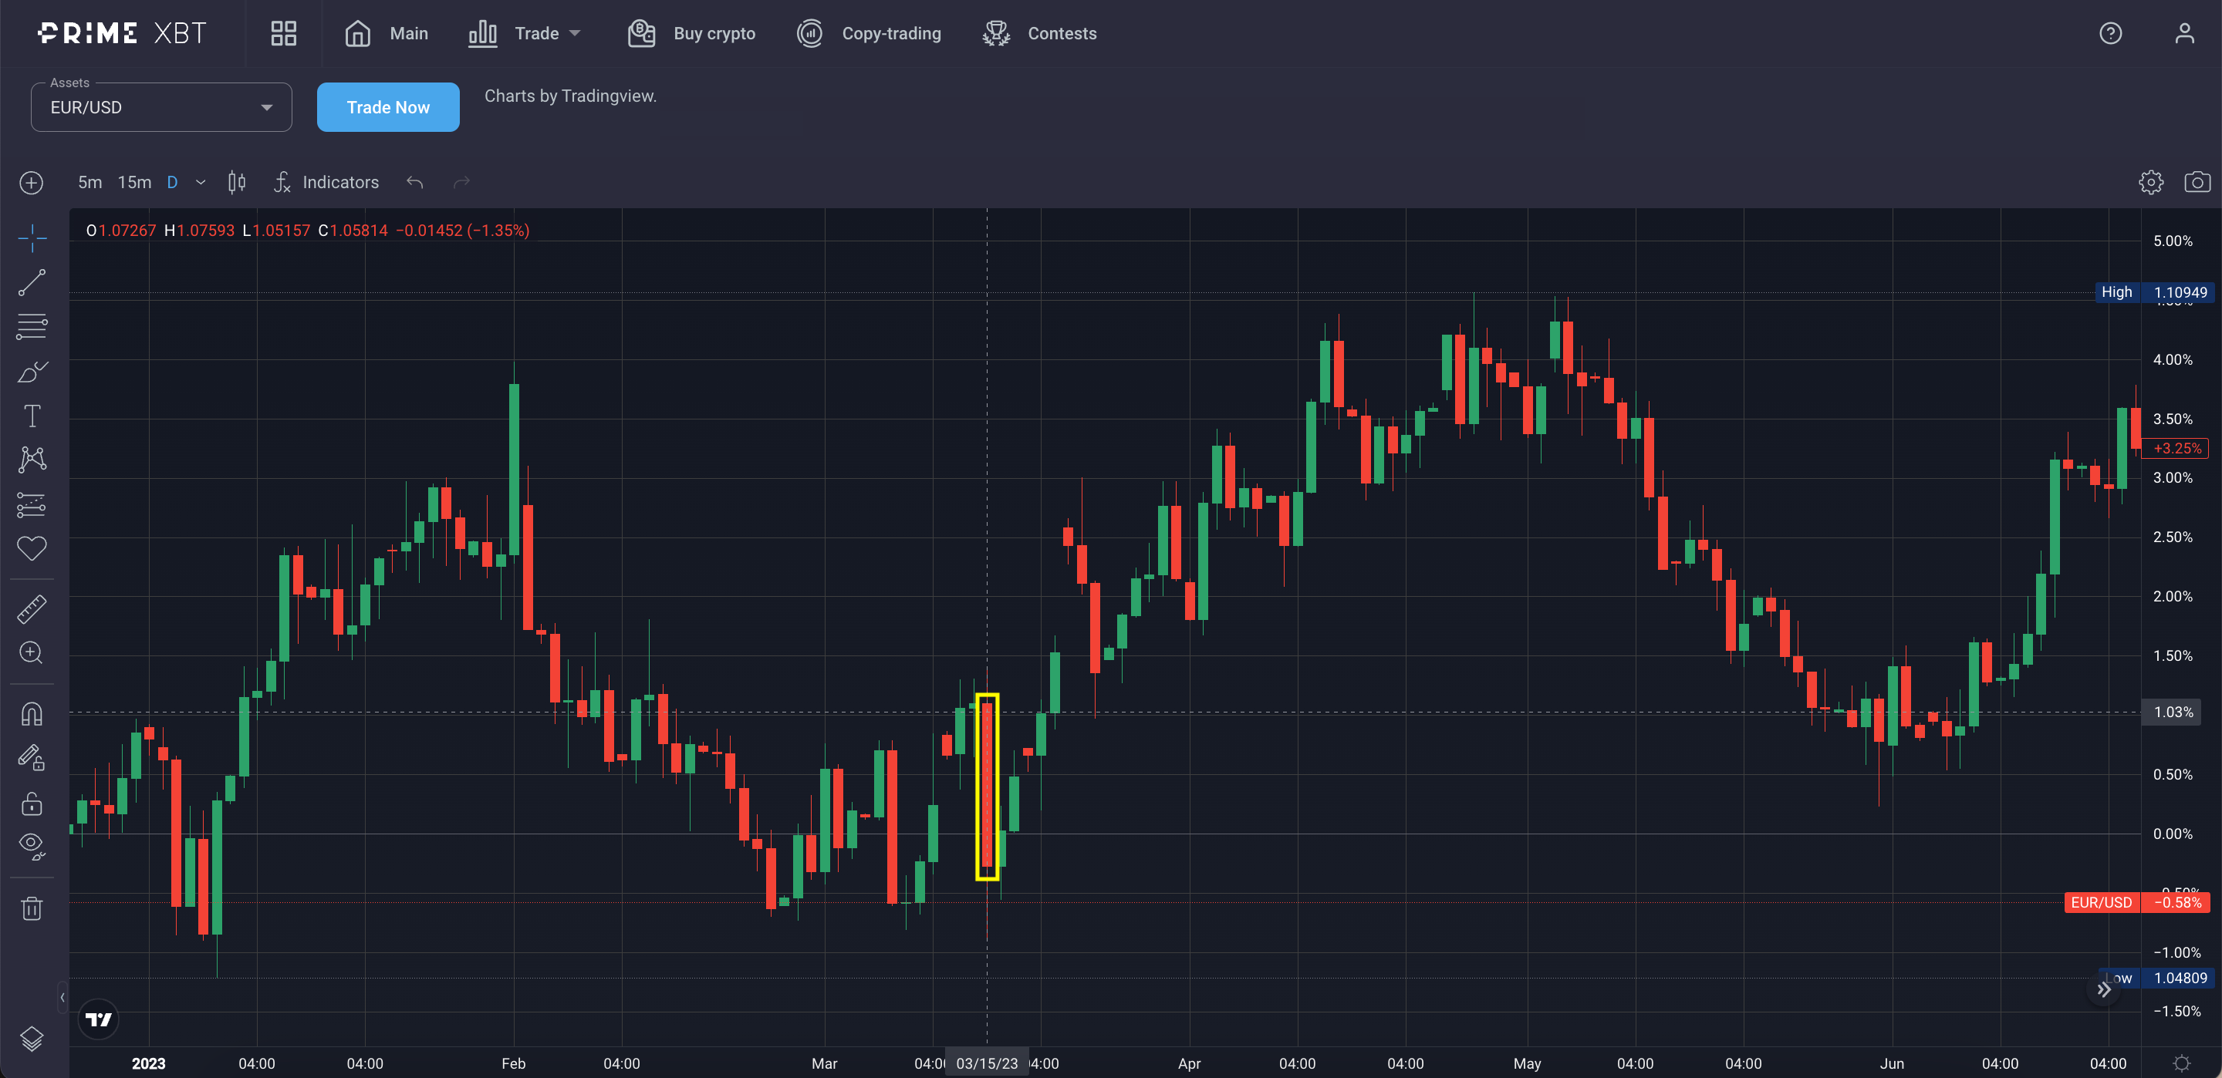Click the 03/15/23 date marker

[x=987, y=1063]
